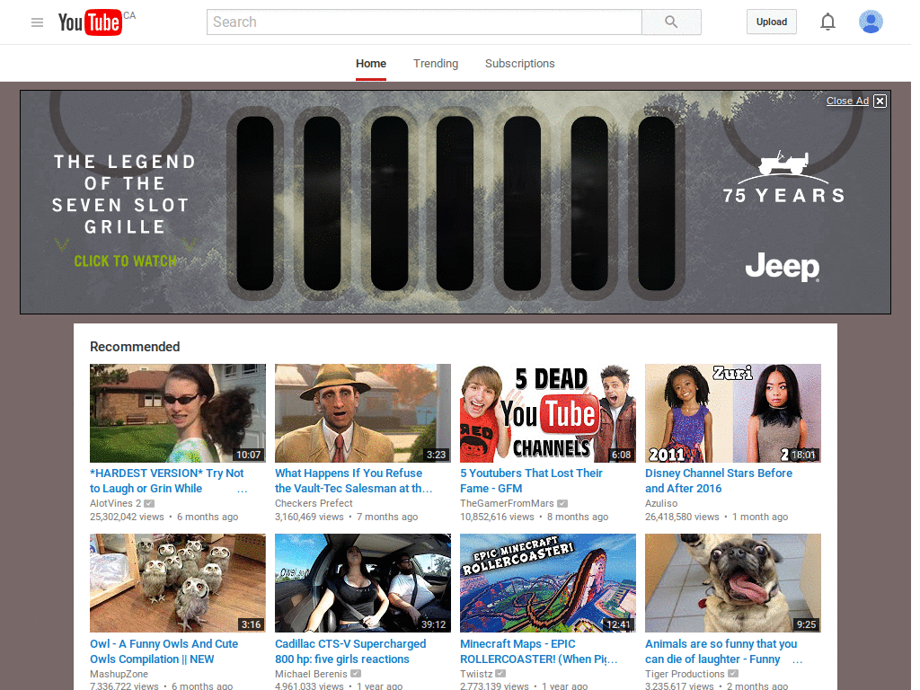Open the notifications bell
The width and height of the screenshot is (920, 690).
click(827, 22)
